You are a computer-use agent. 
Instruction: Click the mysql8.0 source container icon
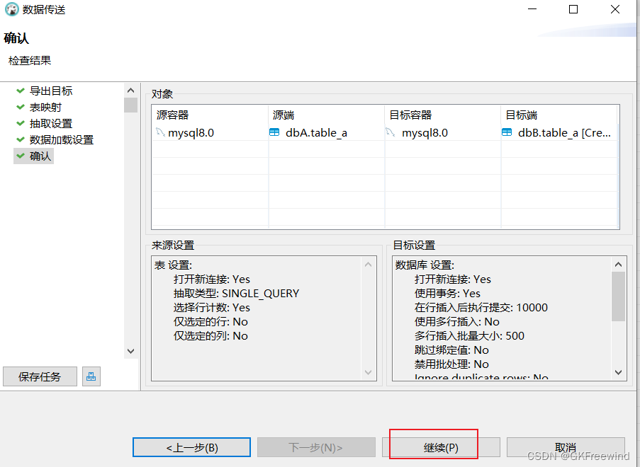(160, 132)
